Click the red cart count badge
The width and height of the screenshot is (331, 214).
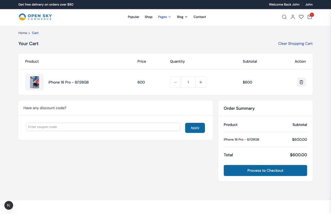312,15
